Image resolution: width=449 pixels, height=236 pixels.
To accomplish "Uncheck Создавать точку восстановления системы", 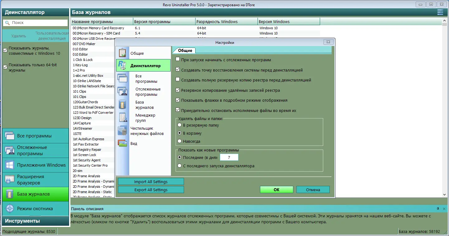I will tap(178, 70).
